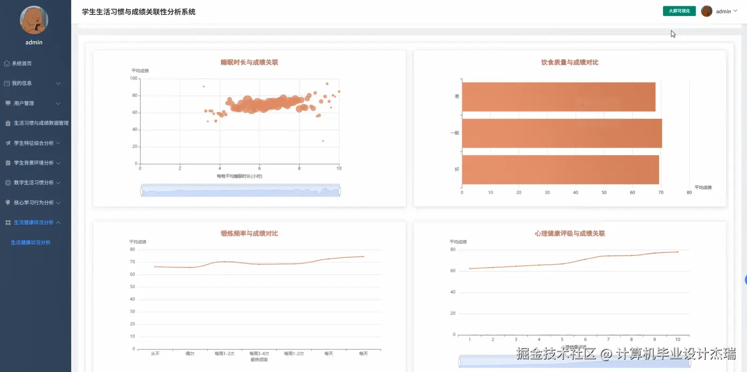Expand the 数字生活习惯分析 chevron
Screen dimensions: 747x372
click(58, 183)
